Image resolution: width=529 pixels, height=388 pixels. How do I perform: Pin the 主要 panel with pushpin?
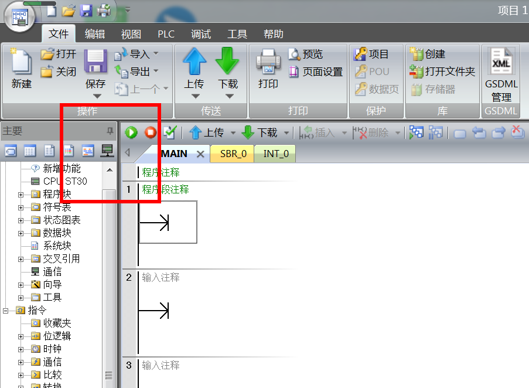(110, 131)
